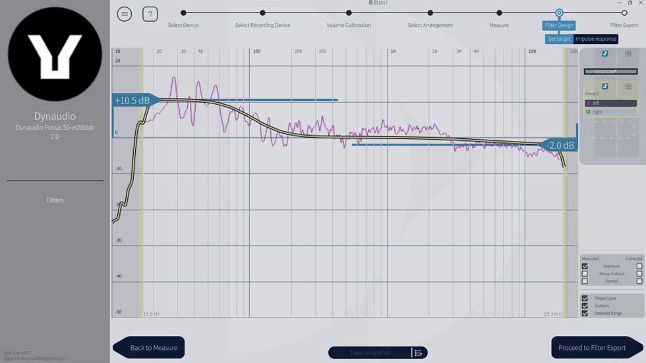This screenshot has height=363, width=646.
Task: Open the Select Device step label
Action: pyautogui.click(x=183, y=25)
